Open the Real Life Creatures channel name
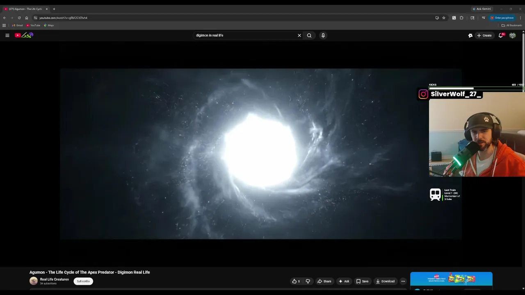 point(55,279)
